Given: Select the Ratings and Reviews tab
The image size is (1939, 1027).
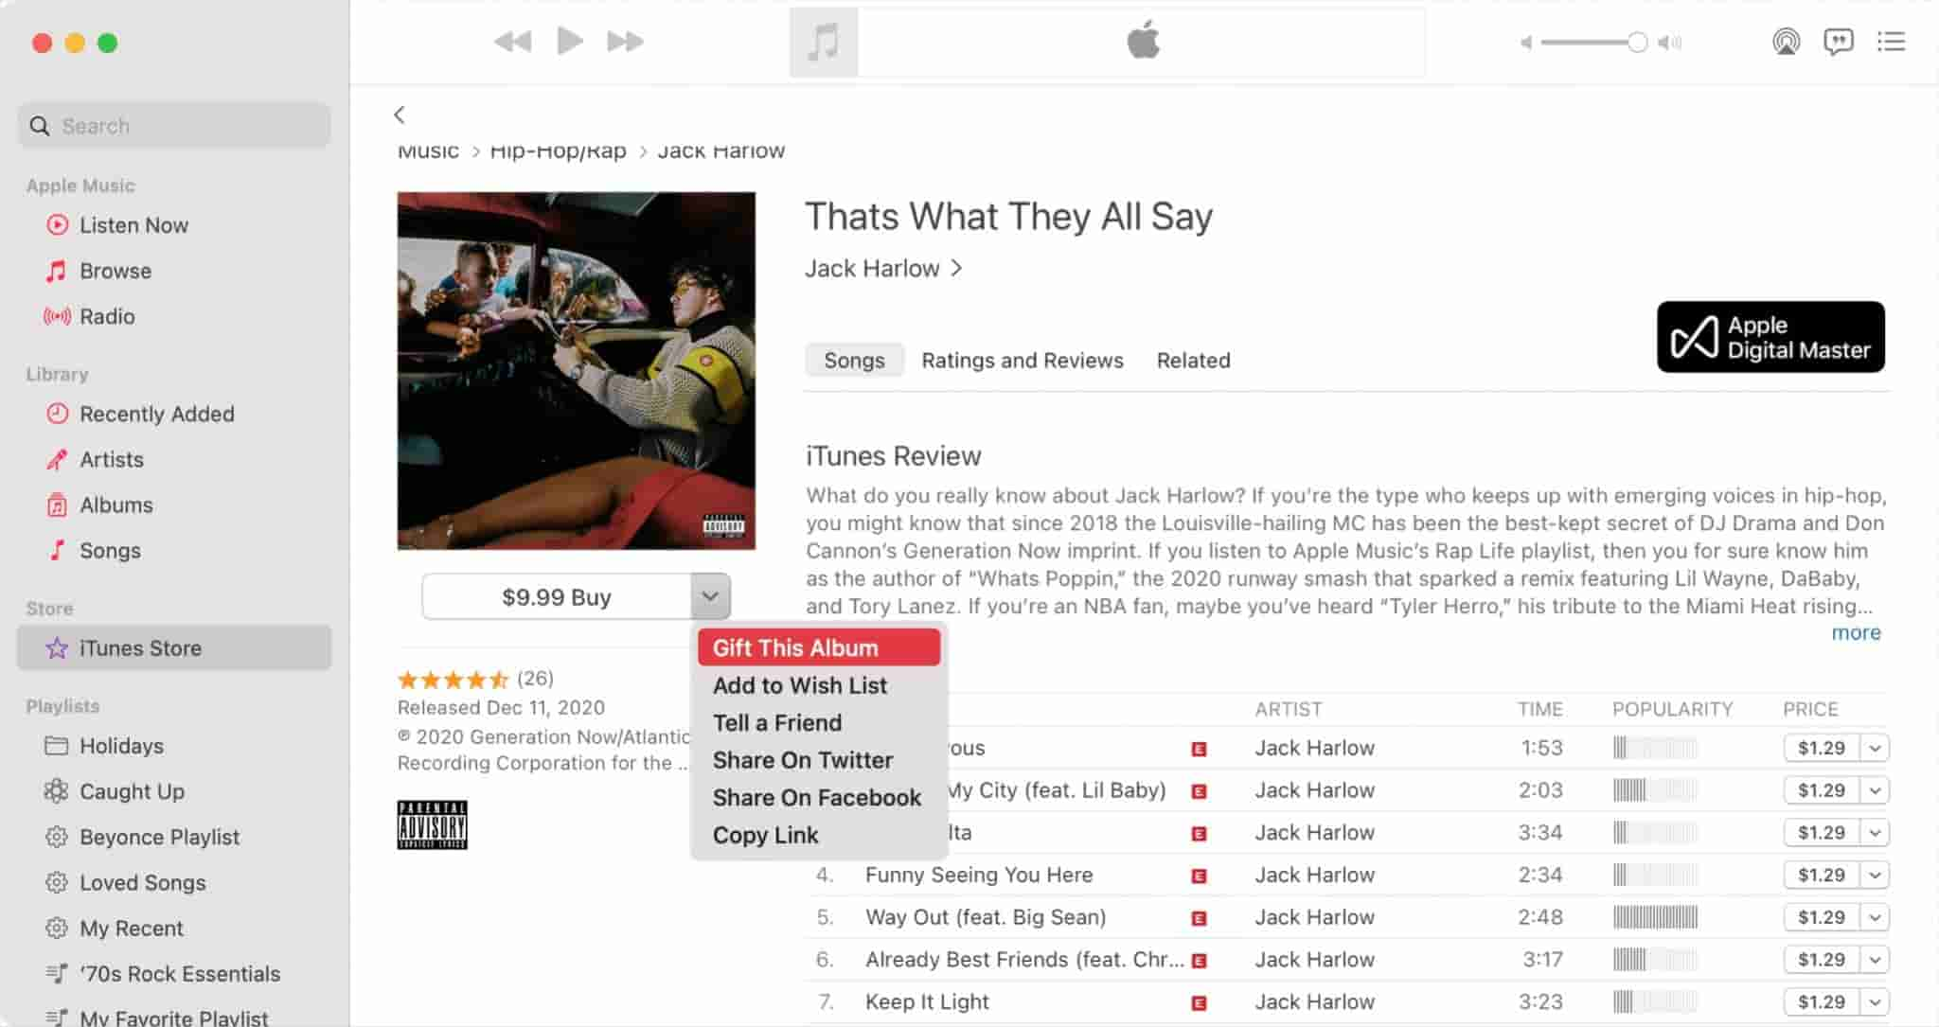Looking at the screenshot, I should pos(1023,361).
